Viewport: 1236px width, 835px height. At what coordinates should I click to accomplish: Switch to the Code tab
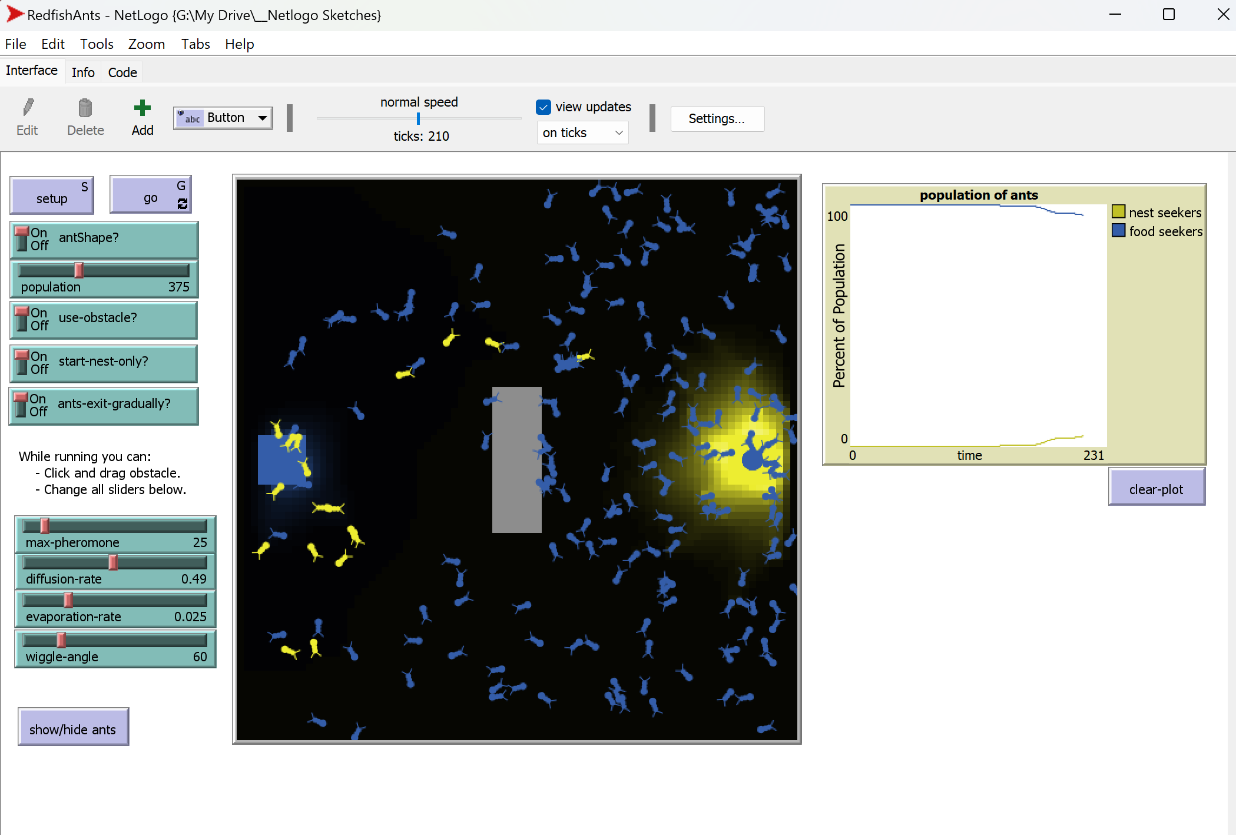(x=122, y=72)
